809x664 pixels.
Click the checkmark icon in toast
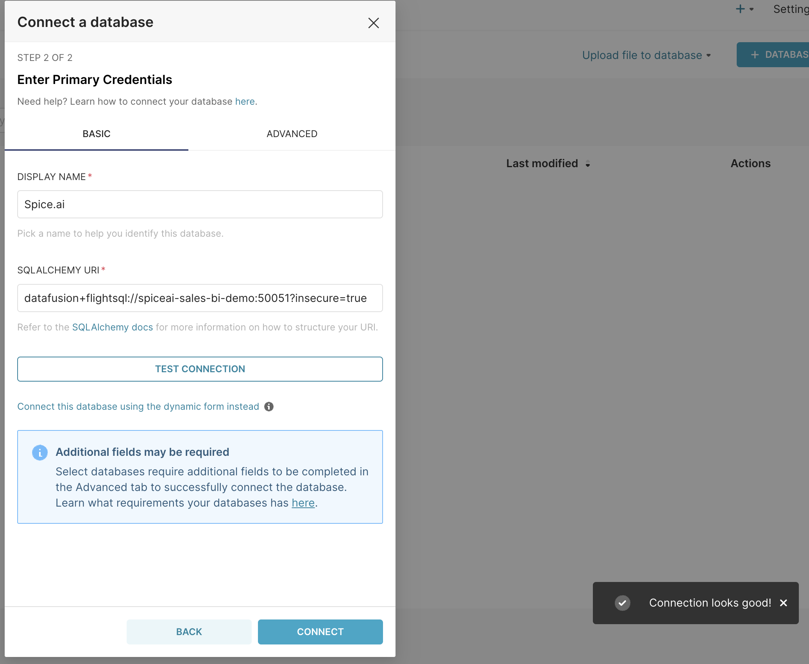pos(622,603)
